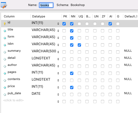Click the diamond icon beside pages column
This screenshot has height=113, width=138.
[x=5, y=73]
